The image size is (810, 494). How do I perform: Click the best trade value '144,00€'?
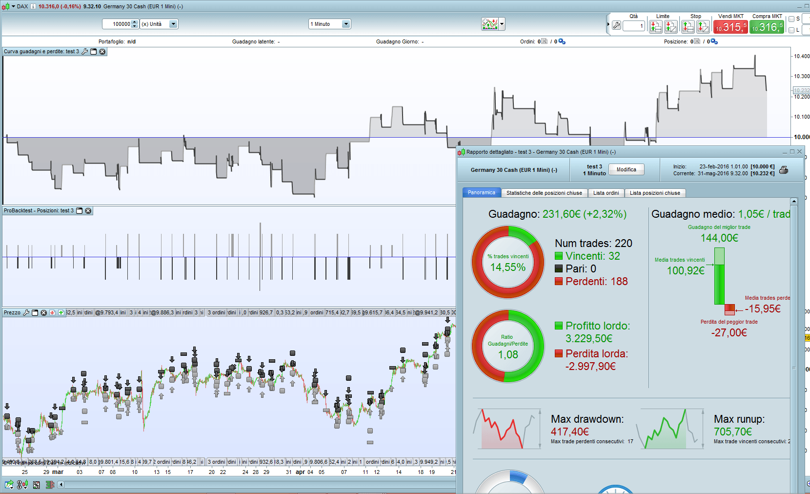coord(719,238)
